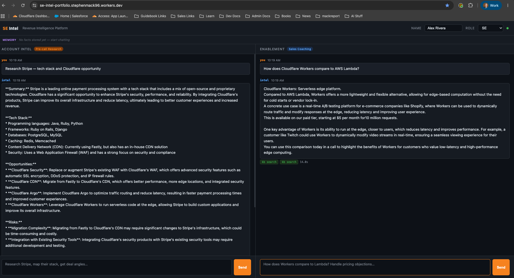Image resolution: width=514 pixels, height=278 pixels.
Task: Click the Revenue Intelligence Platform subtitle
Action: pos(45,28)
